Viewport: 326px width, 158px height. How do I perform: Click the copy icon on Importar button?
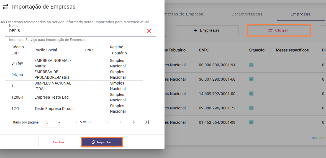pyautogui.click(x=93, y=142)
